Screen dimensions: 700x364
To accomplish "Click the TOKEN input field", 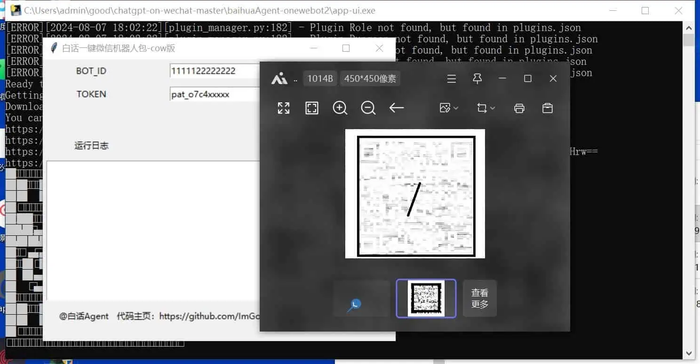I will click(x=215, y=94).
